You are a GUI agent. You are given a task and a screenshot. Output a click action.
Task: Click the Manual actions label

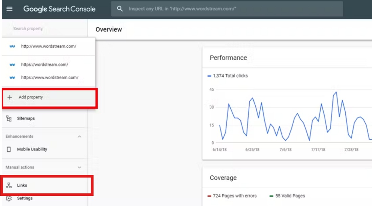pyautogui.click(x=20, y=167)
